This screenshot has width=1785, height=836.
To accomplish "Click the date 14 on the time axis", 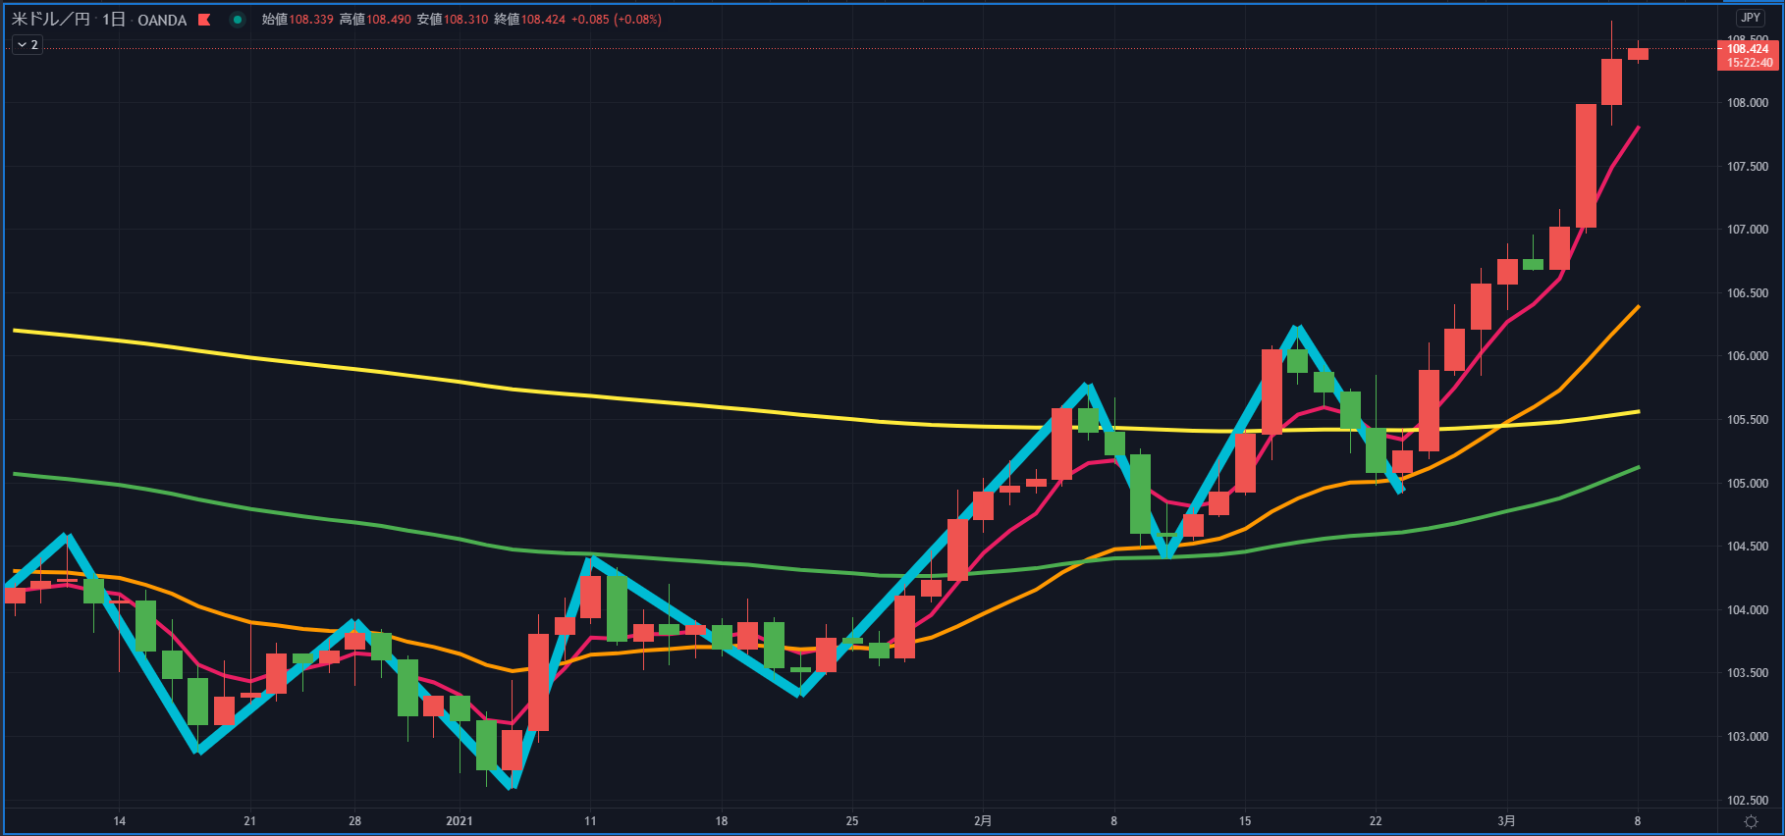I will click(119, 821).
